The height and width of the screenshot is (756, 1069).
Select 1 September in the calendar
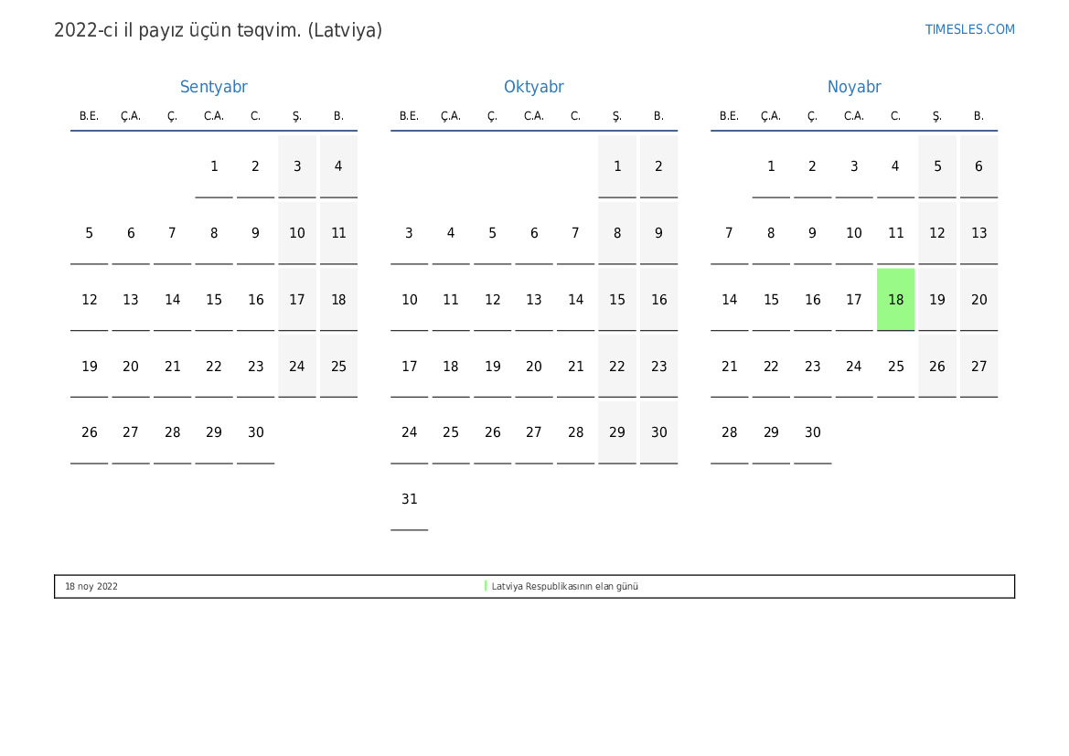tap(214, 166)
